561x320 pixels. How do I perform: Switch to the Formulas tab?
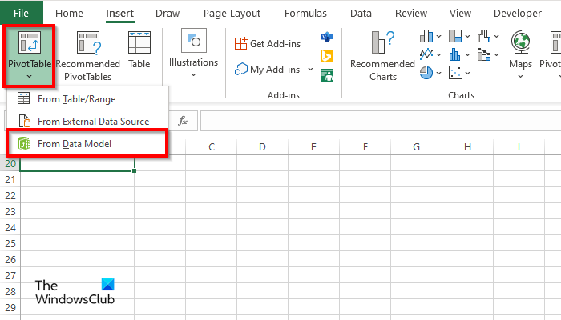(305, 14)
